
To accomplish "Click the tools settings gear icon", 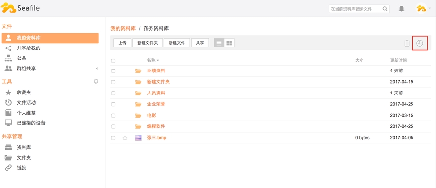I will click(x=96, y=81).
